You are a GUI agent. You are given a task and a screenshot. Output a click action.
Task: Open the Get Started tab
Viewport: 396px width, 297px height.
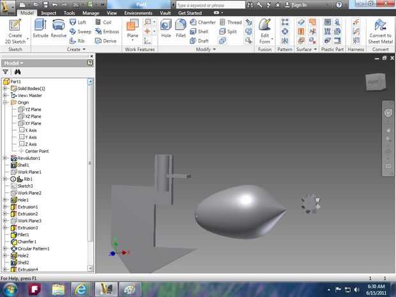click(x=190, y=13)
